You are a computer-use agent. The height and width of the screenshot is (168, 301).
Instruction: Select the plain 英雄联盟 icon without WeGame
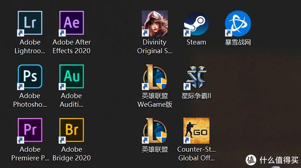click(x=155, y=130)
